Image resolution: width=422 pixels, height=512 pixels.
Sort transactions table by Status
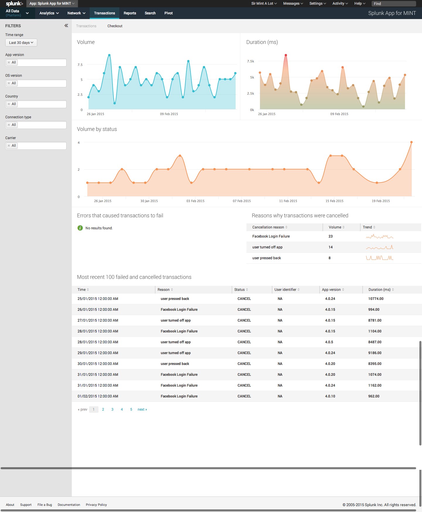(x=247, y=290)
